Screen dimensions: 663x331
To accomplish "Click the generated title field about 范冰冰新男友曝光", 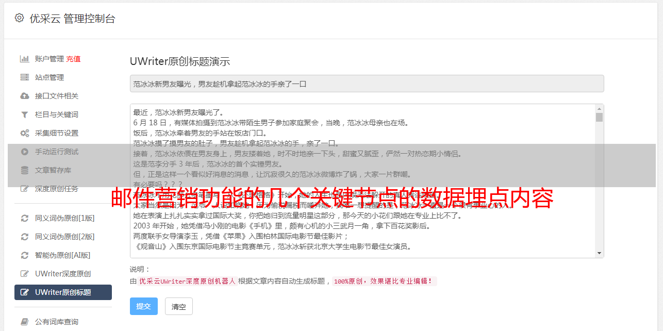I will point(367,84).
